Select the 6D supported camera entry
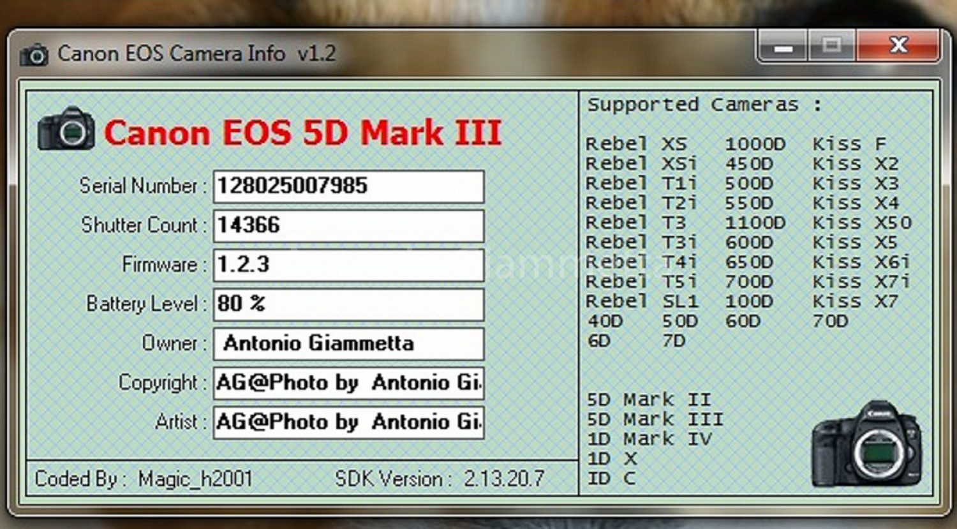Image resolution: width=957 pixels, height=529 pixels. pos(600,340)
